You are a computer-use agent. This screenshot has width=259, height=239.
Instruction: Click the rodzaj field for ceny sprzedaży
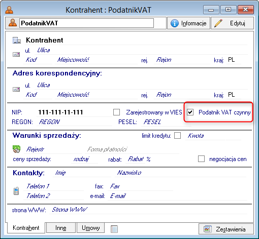click(x=84, y=159)
